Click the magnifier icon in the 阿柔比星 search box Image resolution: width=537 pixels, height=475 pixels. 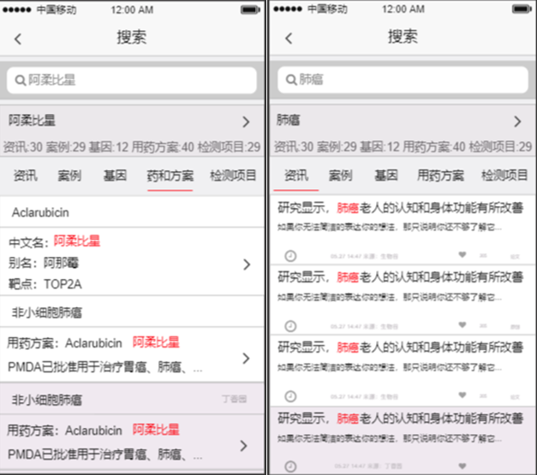click(x=19, y=80)
